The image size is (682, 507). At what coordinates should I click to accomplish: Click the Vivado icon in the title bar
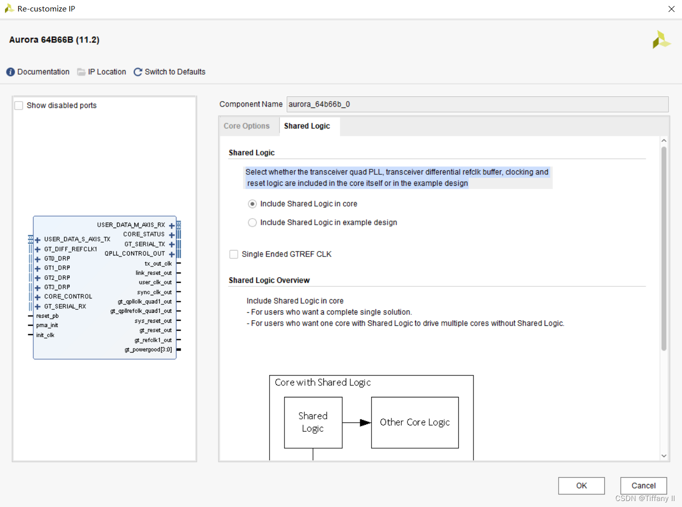[8, 8]
